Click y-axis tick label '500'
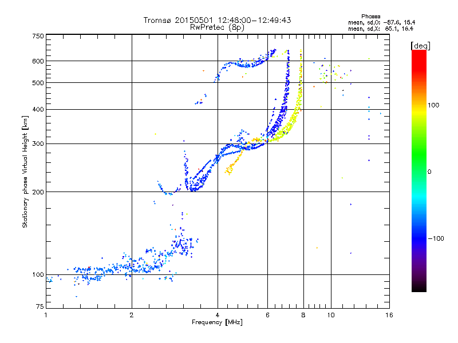 click(38, 83)
